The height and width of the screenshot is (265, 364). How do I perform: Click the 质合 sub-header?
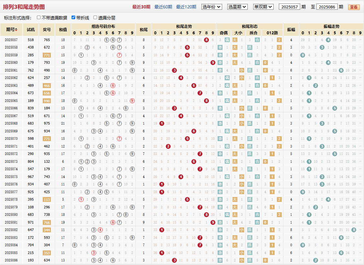[x=254, y=33]
